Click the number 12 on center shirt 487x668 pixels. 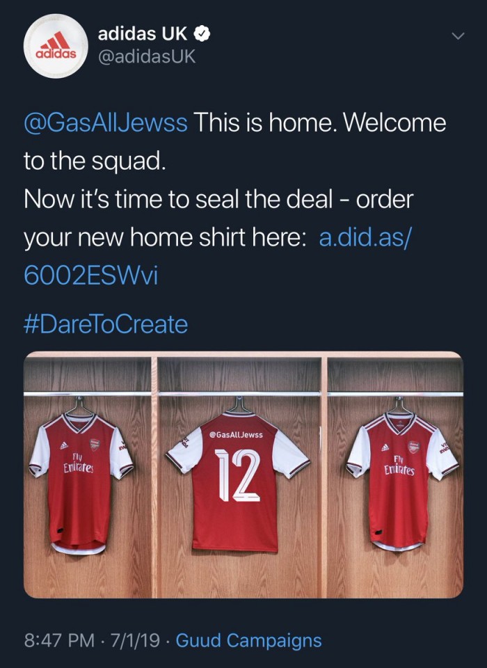237,476
